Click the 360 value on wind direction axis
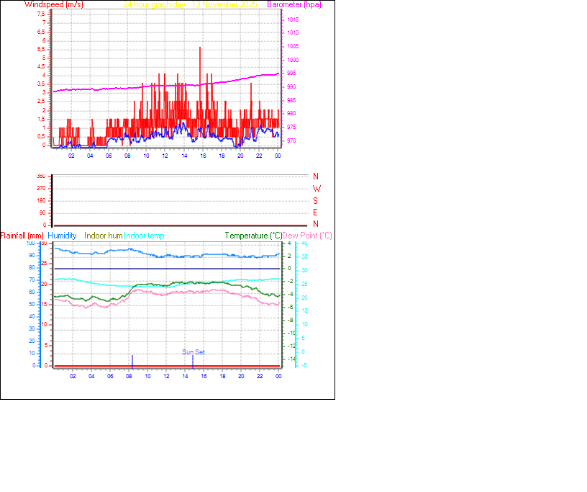The height and width of the screenshot is (492, 587). point(41,174)
